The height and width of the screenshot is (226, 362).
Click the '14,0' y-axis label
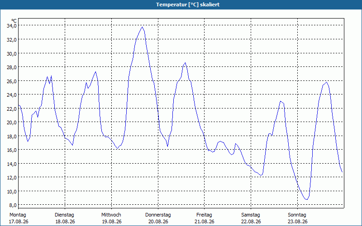pyautogui.click(x=11, y=164)
